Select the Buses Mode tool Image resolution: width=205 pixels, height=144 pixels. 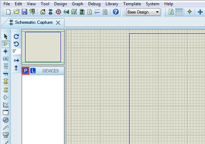coord(6,74)
